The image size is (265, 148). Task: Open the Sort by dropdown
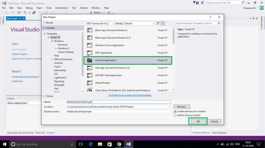click(x=139, y=23)
